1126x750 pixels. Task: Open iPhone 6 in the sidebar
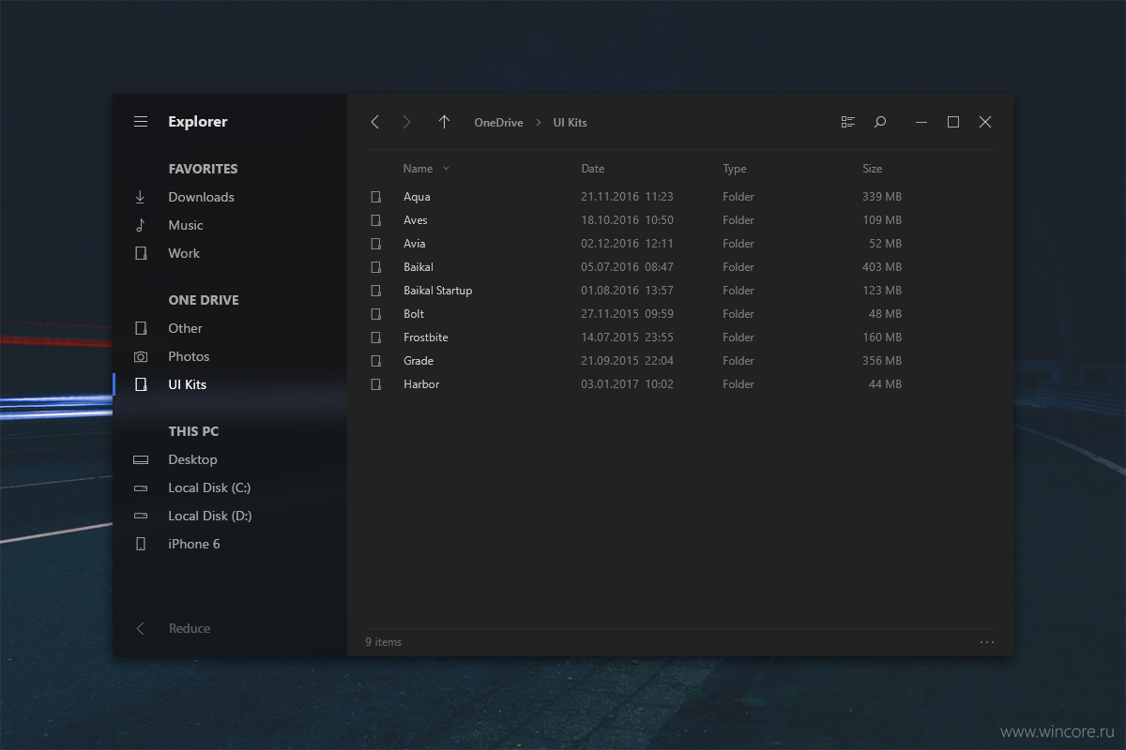(194, 544)
